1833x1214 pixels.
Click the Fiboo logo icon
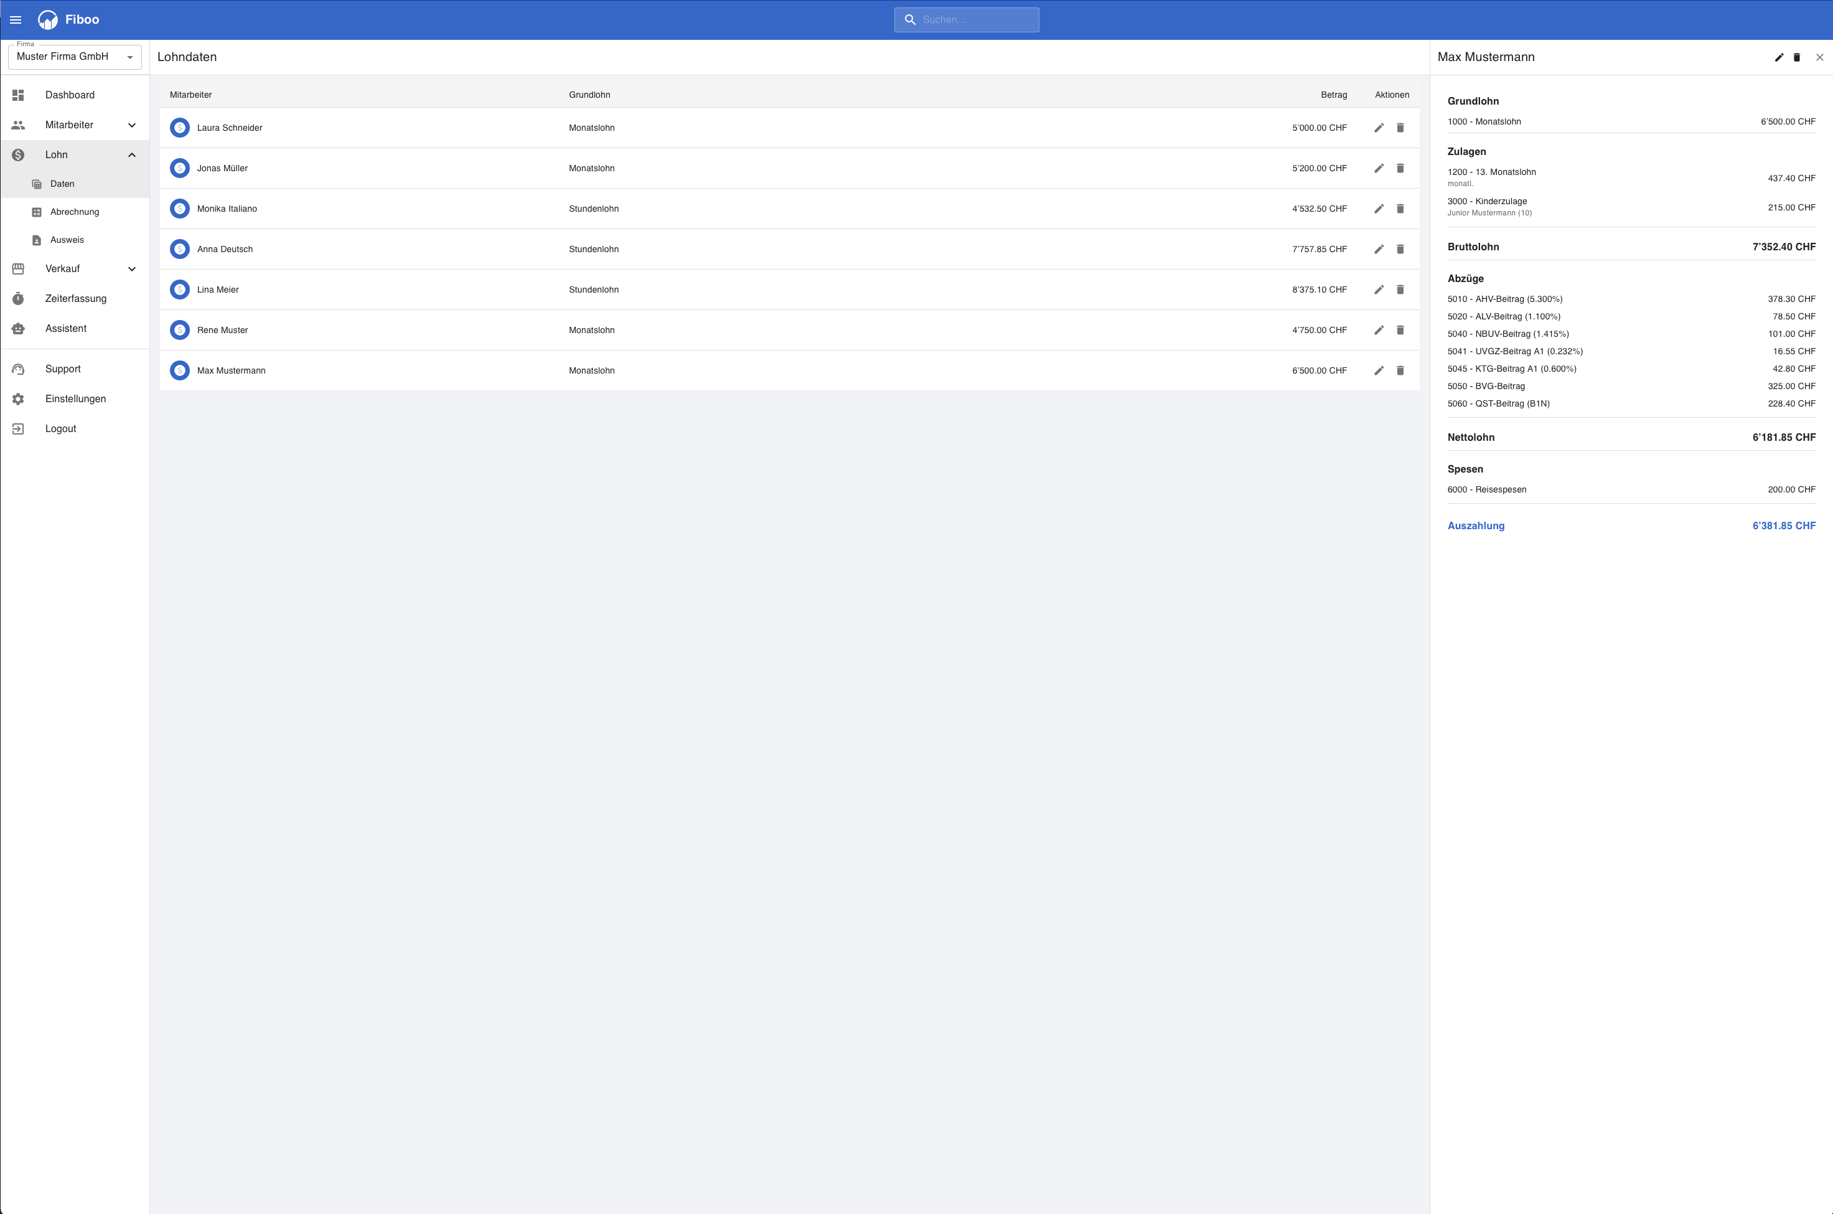tap(47, 19)
